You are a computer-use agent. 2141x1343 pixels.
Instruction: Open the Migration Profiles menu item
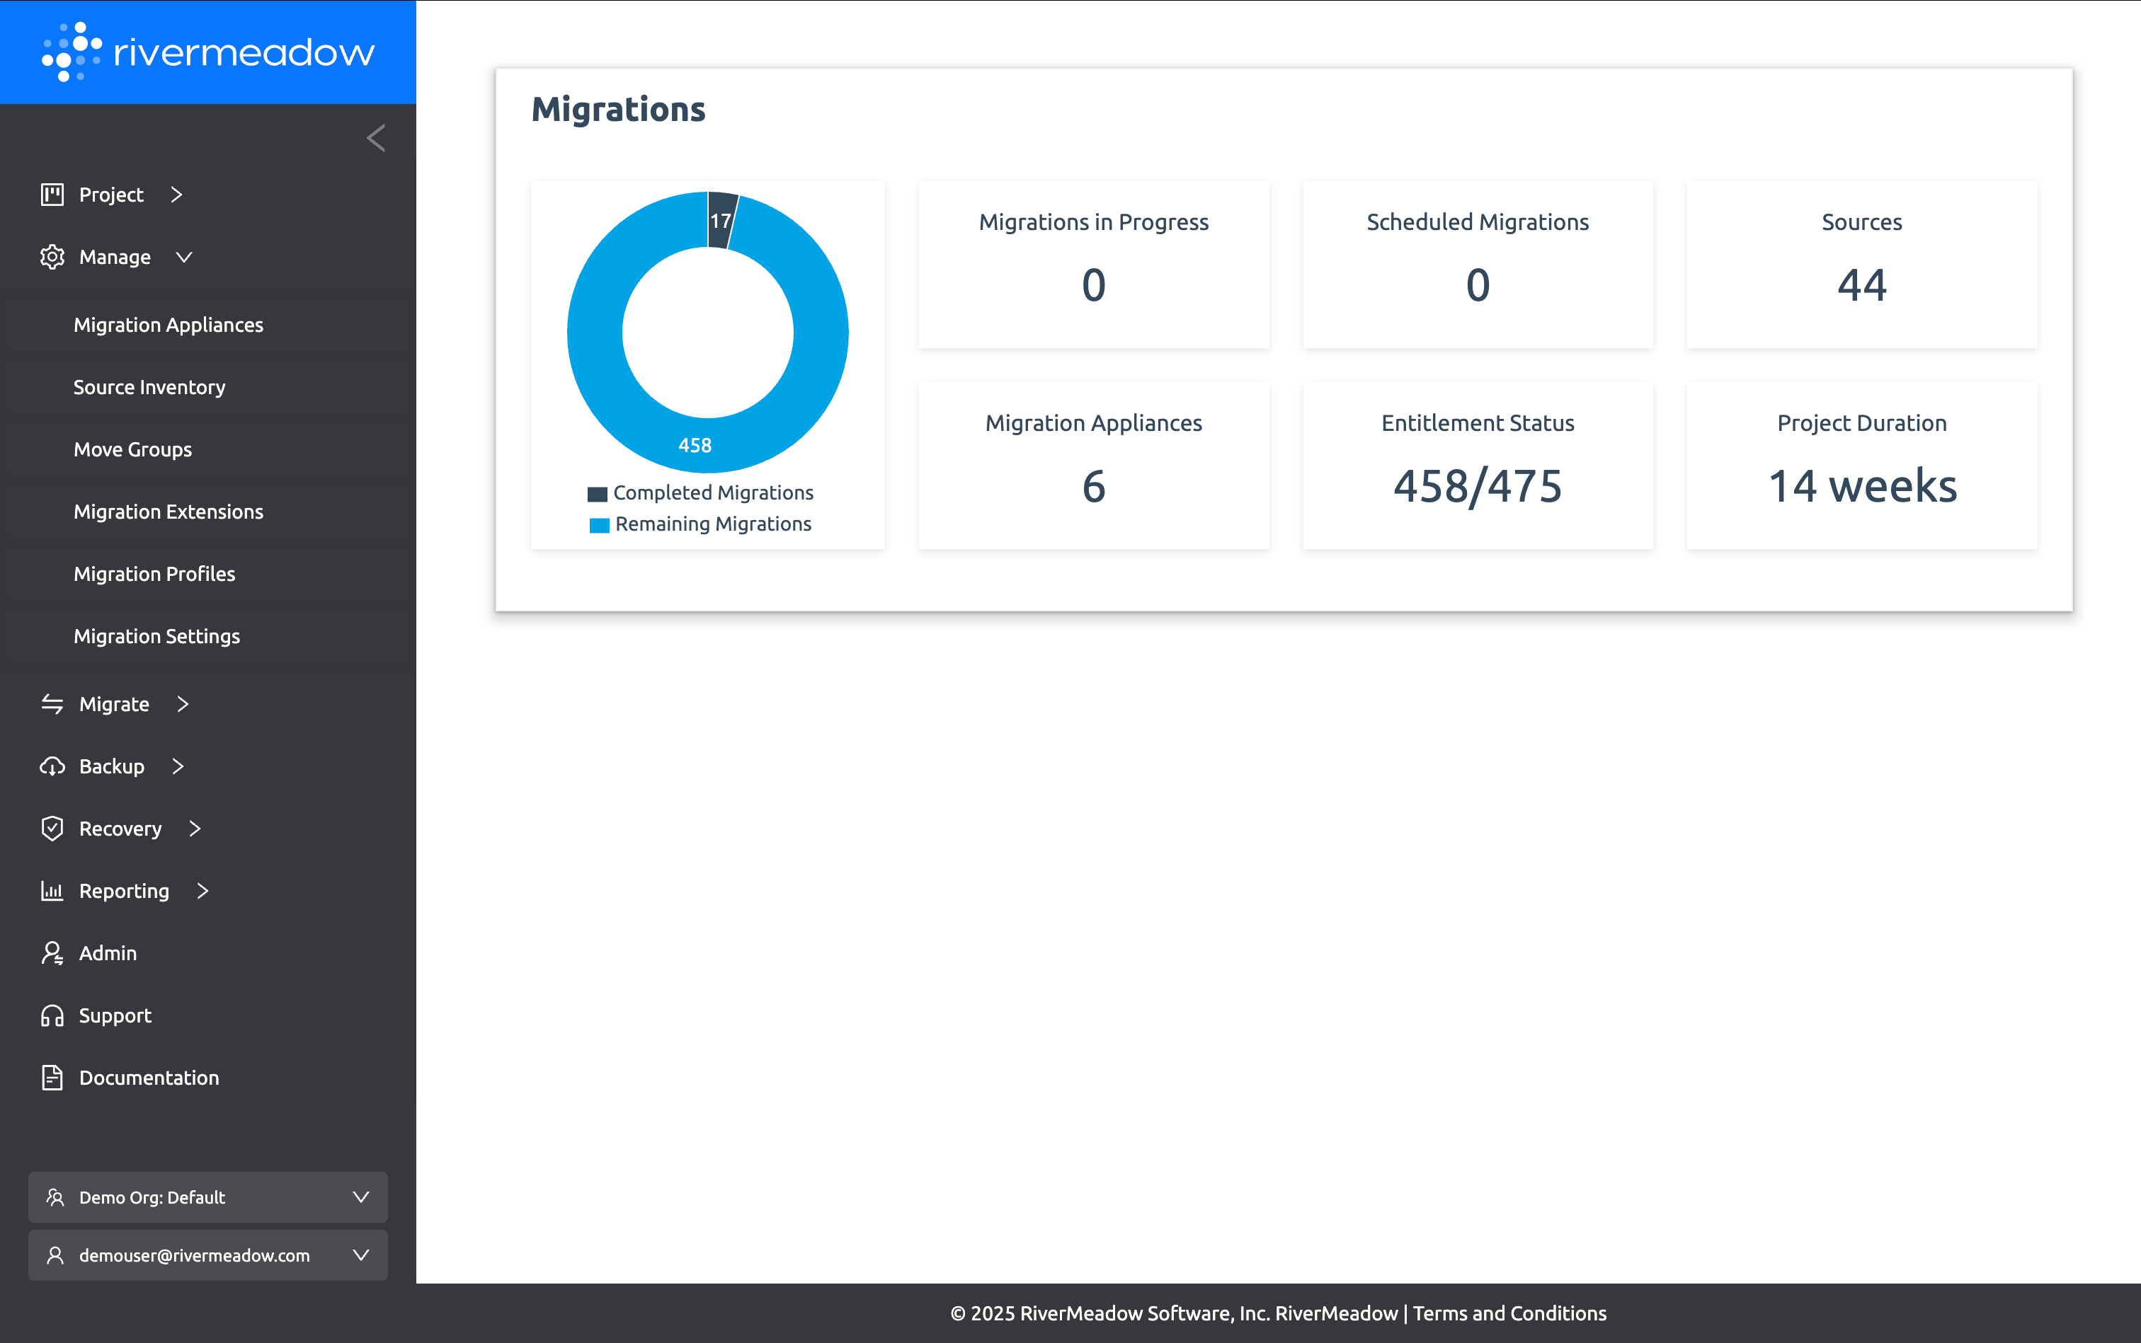pyautogui.click(x=154, y=574)
